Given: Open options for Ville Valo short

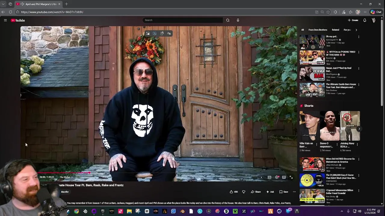Looking at the screenshot, I should coord(316,144).
